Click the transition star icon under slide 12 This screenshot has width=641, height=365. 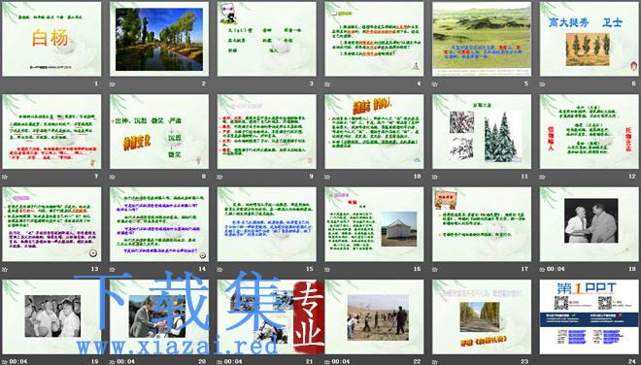(x=542, y=177)
